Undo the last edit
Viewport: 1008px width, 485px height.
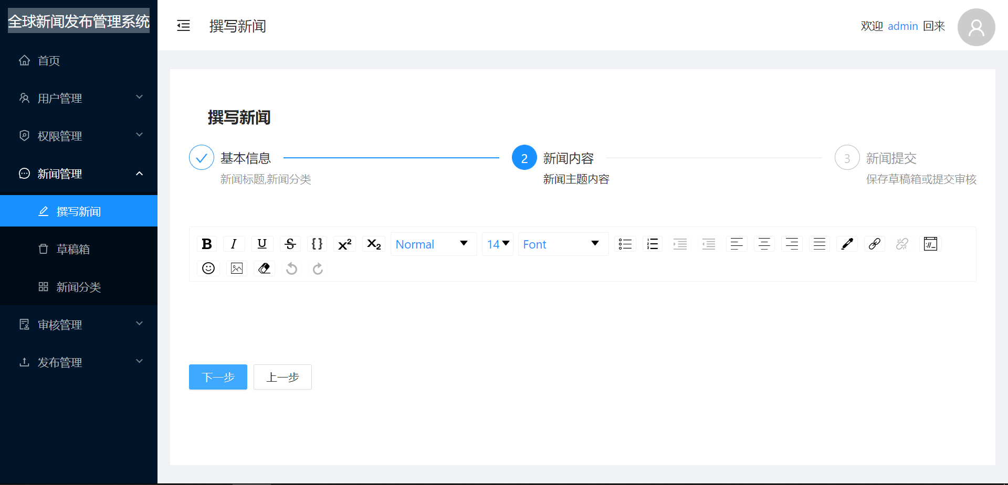pos(291,268)
